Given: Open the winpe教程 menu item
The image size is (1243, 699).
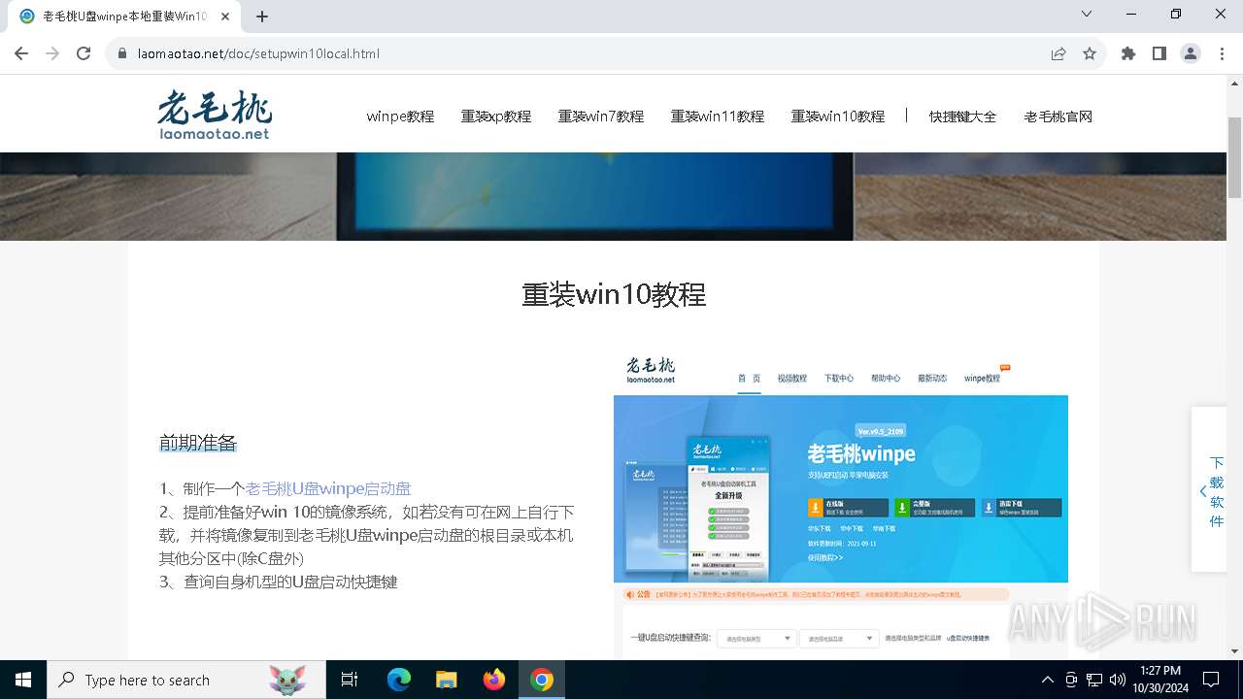Looking at the screenshot, I should (x=400, y=116).
